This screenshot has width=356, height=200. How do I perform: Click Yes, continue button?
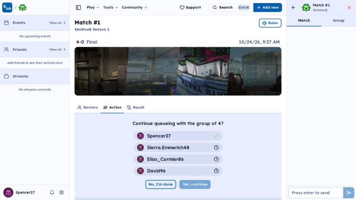tap(195, 184)
